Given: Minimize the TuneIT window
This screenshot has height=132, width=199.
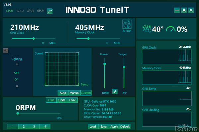Looking at the screenshot, I should coord(177,10).
